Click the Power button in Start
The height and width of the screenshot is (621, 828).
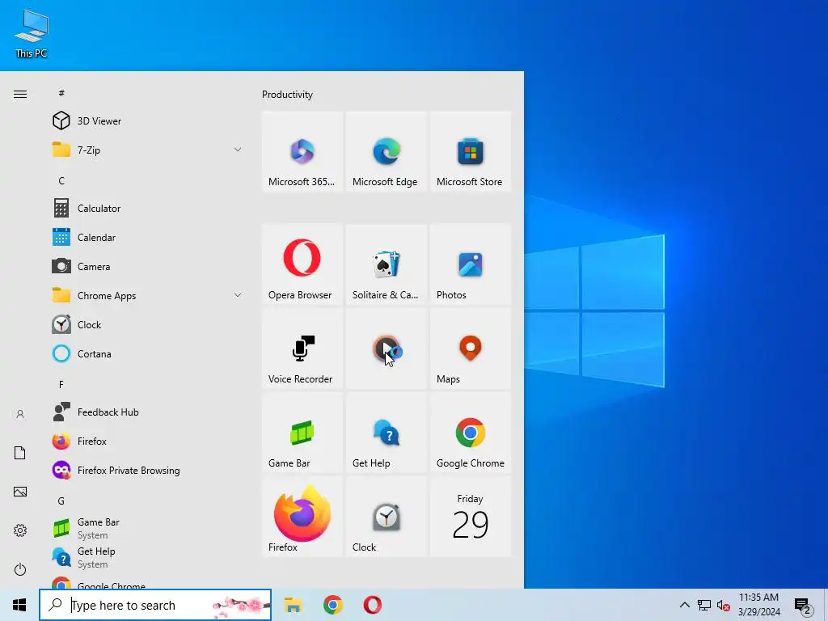20,569
